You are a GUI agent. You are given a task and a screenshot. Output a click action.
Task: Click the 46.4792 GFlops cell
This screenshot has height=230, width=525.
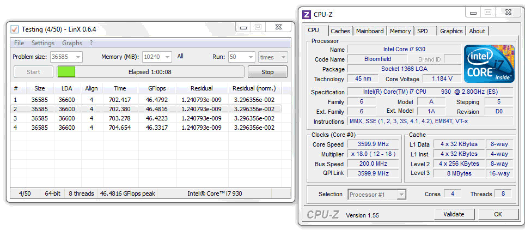pyautogui.click(x=157, y=100)
